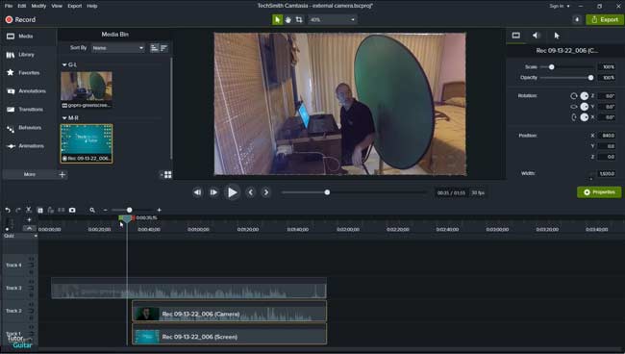
Task: Click the Undo icon on timeline toolbar
Action: [8, 210]
